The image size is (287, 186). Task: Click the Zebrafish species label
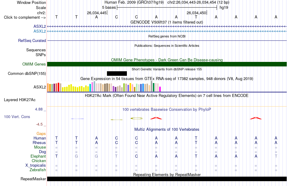pos(38,170)
